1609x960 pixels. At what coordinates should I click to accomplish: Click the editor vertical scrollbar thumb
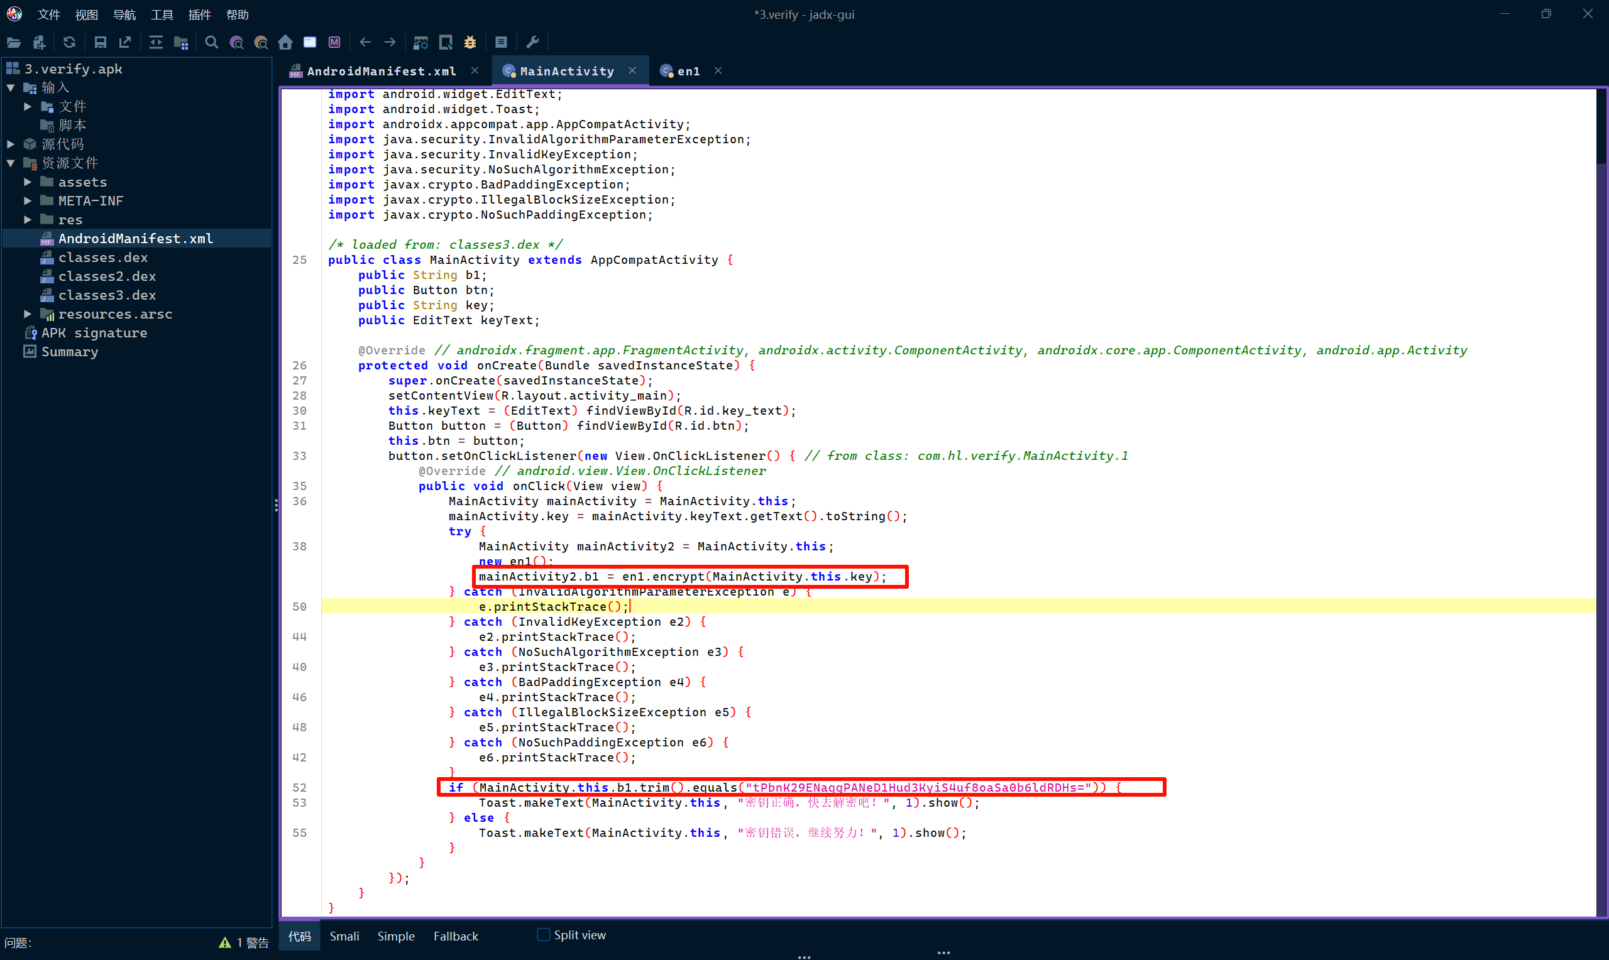[1602, 127]
